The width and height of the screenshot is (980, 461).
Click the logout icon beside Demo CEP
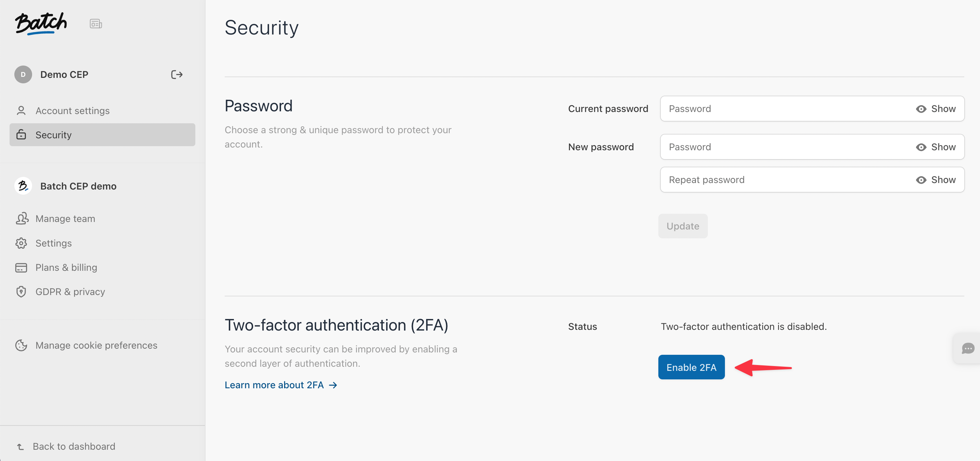click(177, 74)
